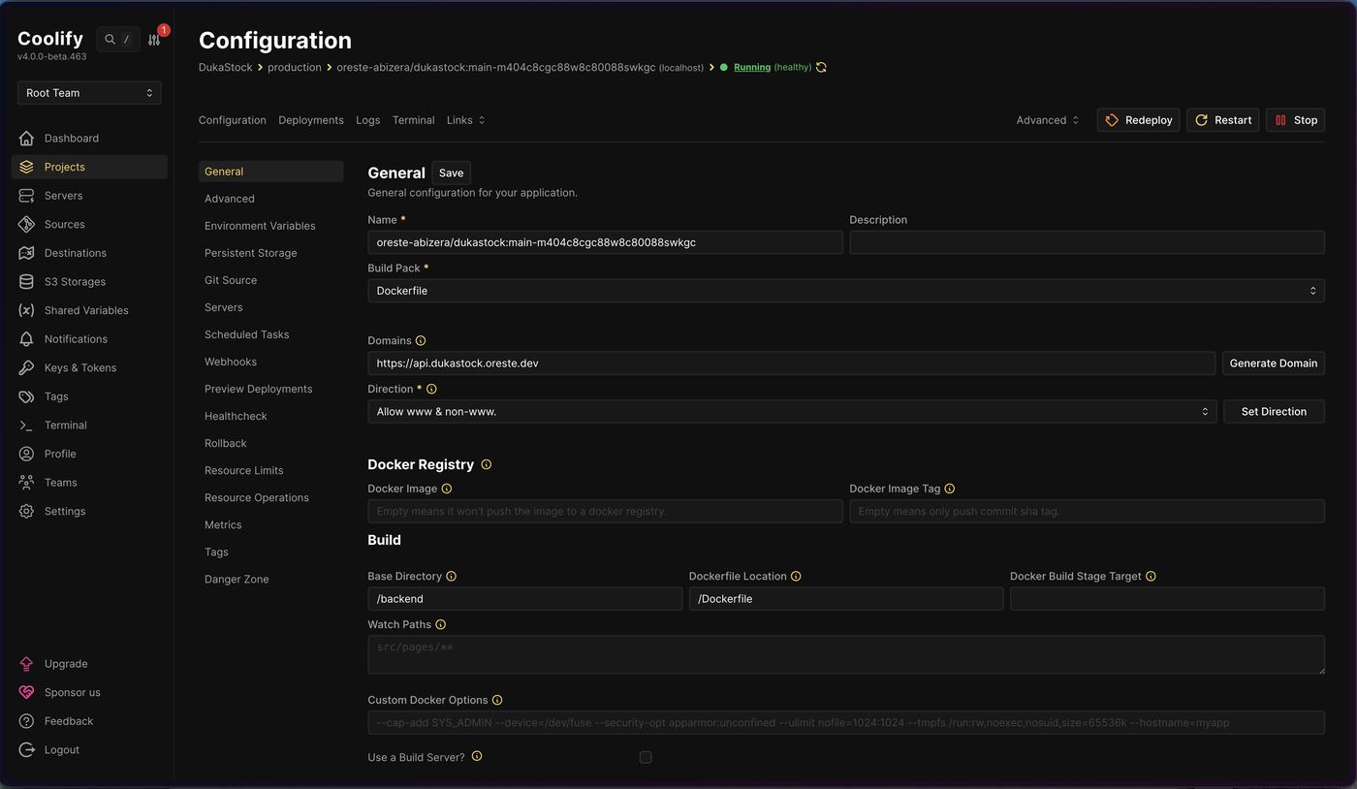The height and width of the screenshot is (789, 1357).
Task: Click the S3 Storages database icon
Action: [x=26, y=281]
